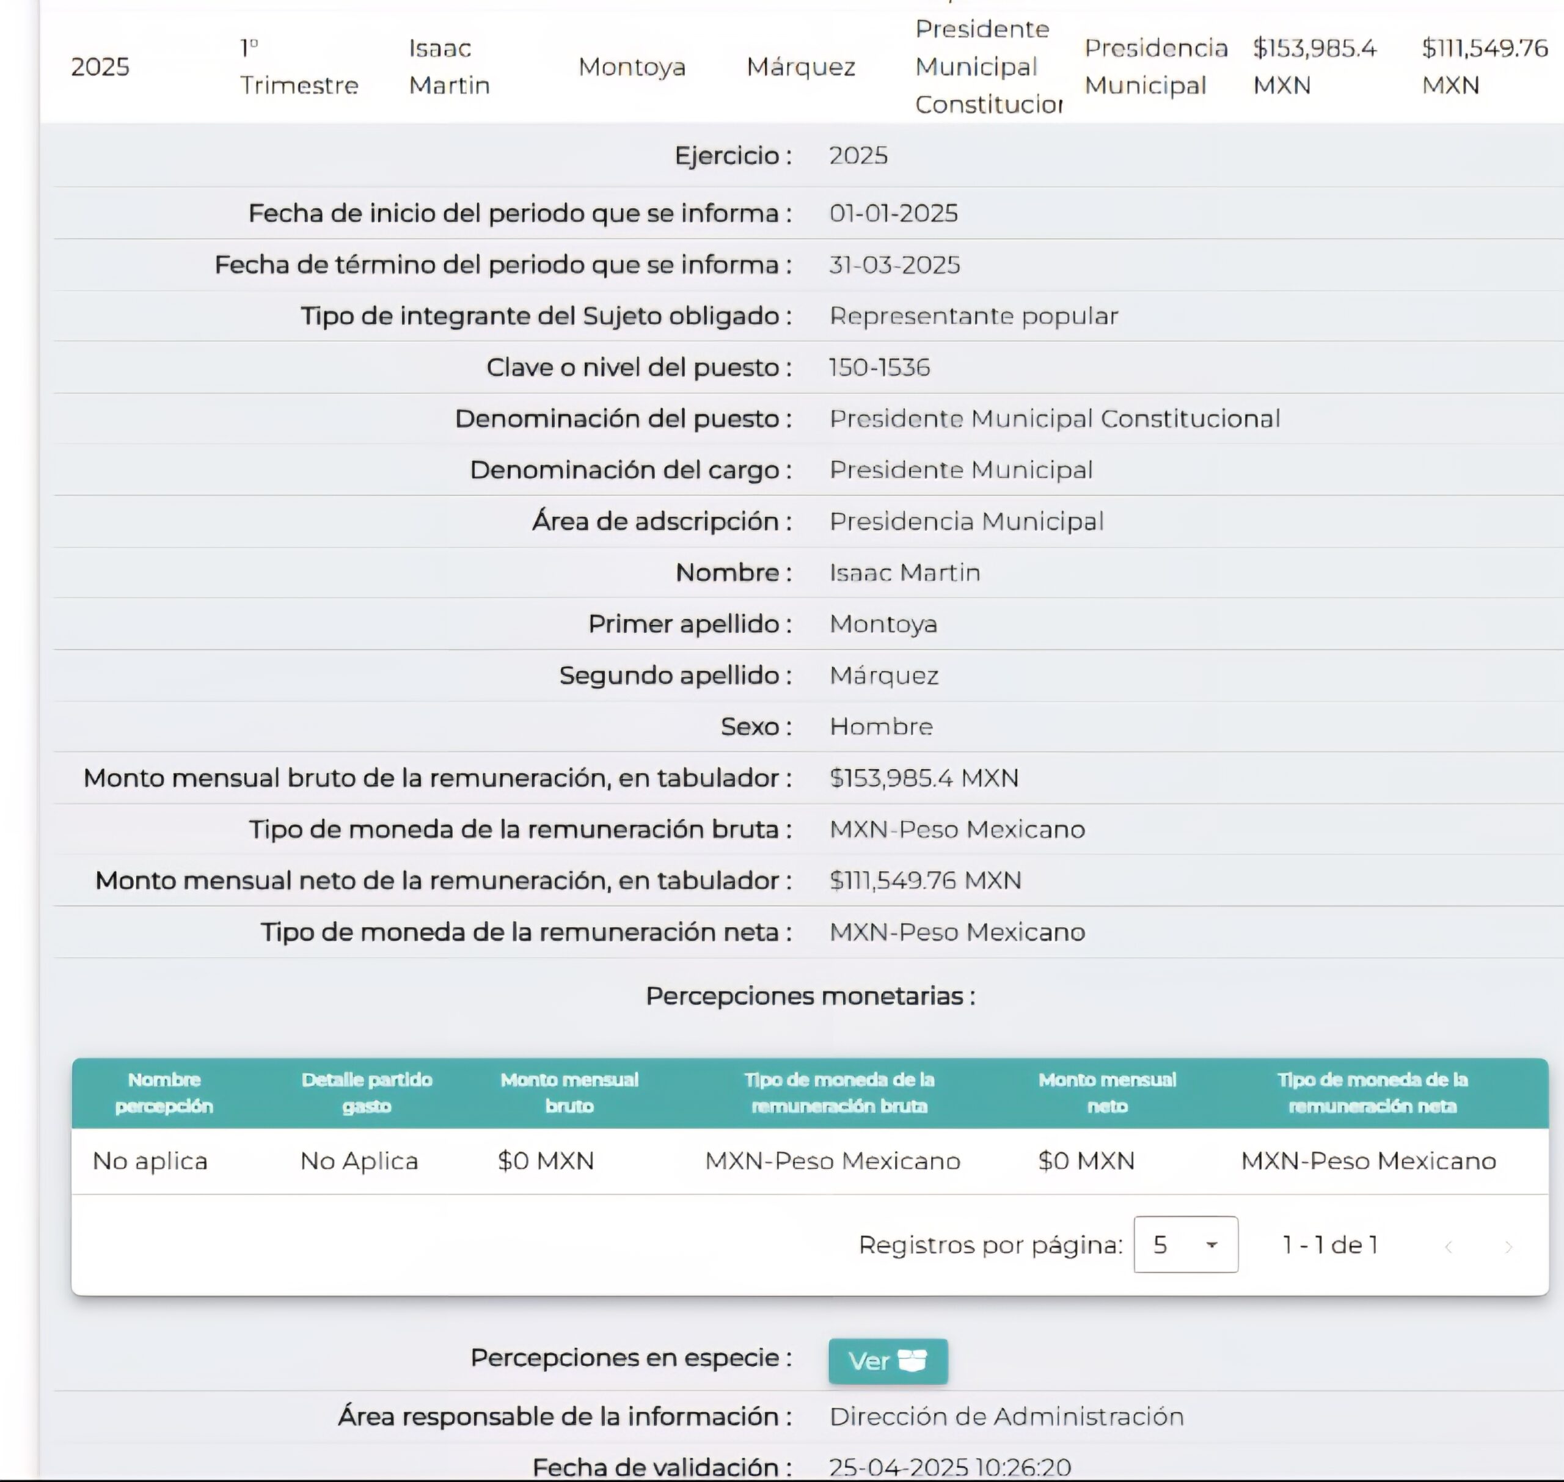Collapse the 2025 1° Trimestre record row
Image resolution: width=1564 pixels, height=1482 pixels.
[802, 67]
